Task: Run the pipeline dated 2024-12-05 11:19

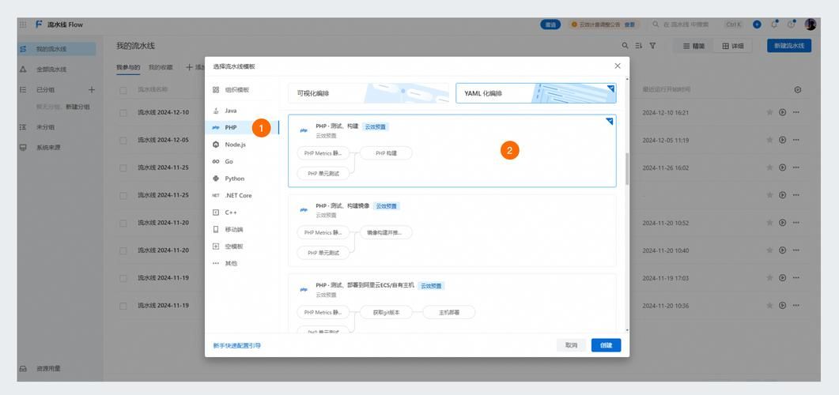Action: (x=782, y=140)
